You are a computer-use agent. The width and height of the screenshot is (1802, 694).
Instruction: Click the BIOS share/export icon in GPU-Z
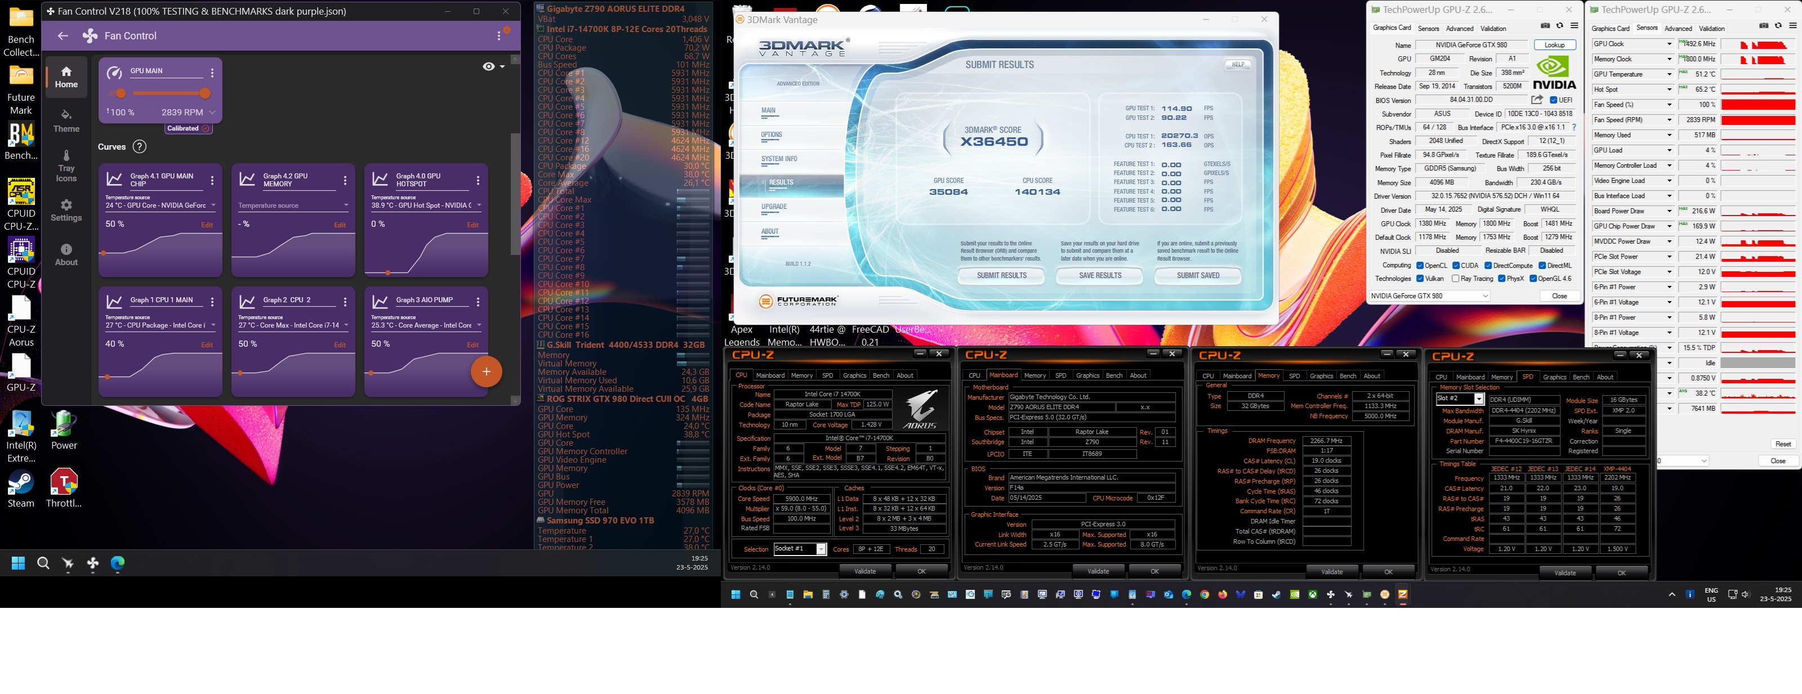click(1537, 100)
